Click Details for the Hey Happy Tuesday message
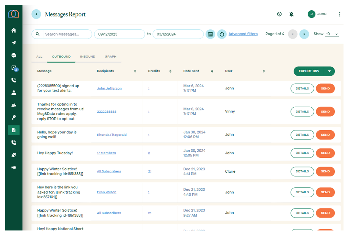This screenshot has height=235, width=349. (302, 153)
